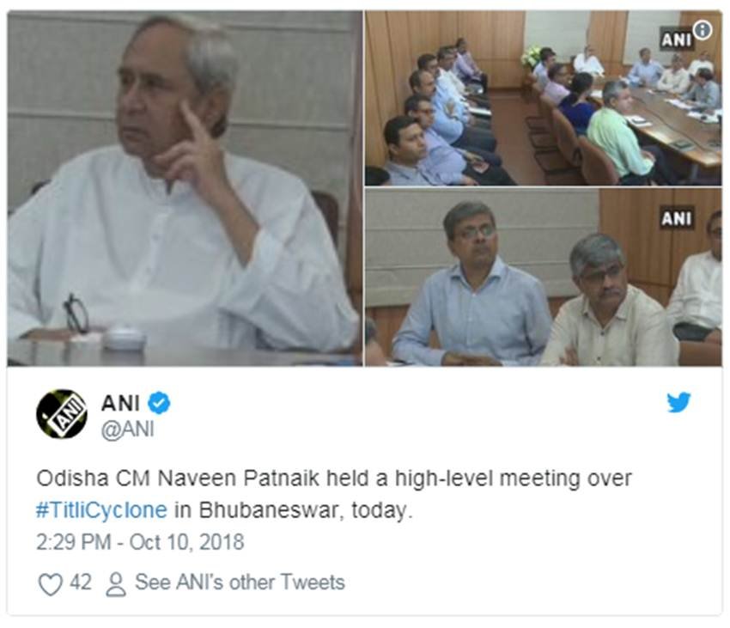
Task: Open top-right meeting room photo
Action: pyautogui.click(x=544, y=98)
